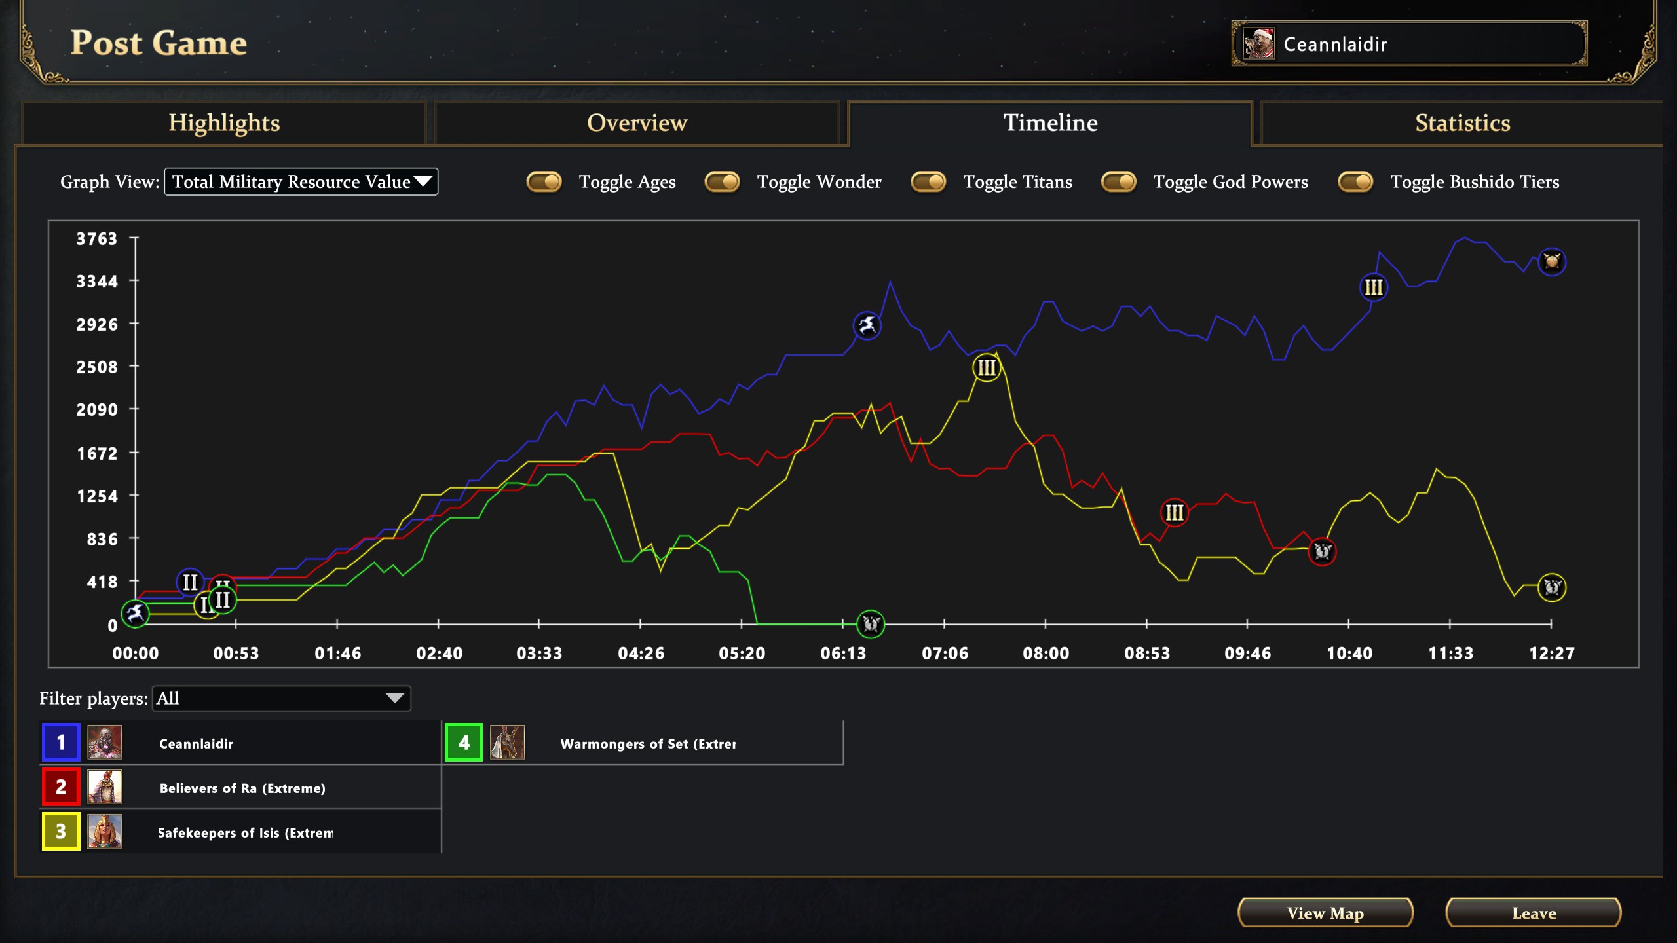Go to the Statistics tab

point(1462,123)
